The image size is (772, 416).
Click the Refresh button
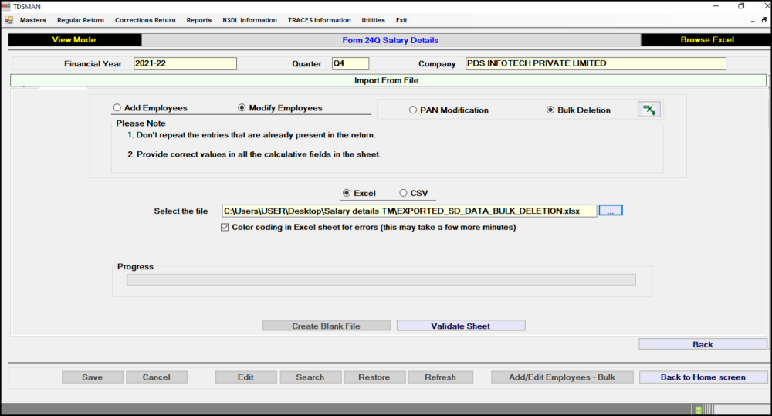tap(441, 377)
